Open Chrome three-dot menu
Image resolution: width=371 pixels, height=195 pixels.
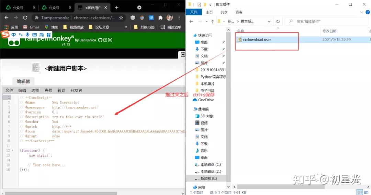point(179,18)
